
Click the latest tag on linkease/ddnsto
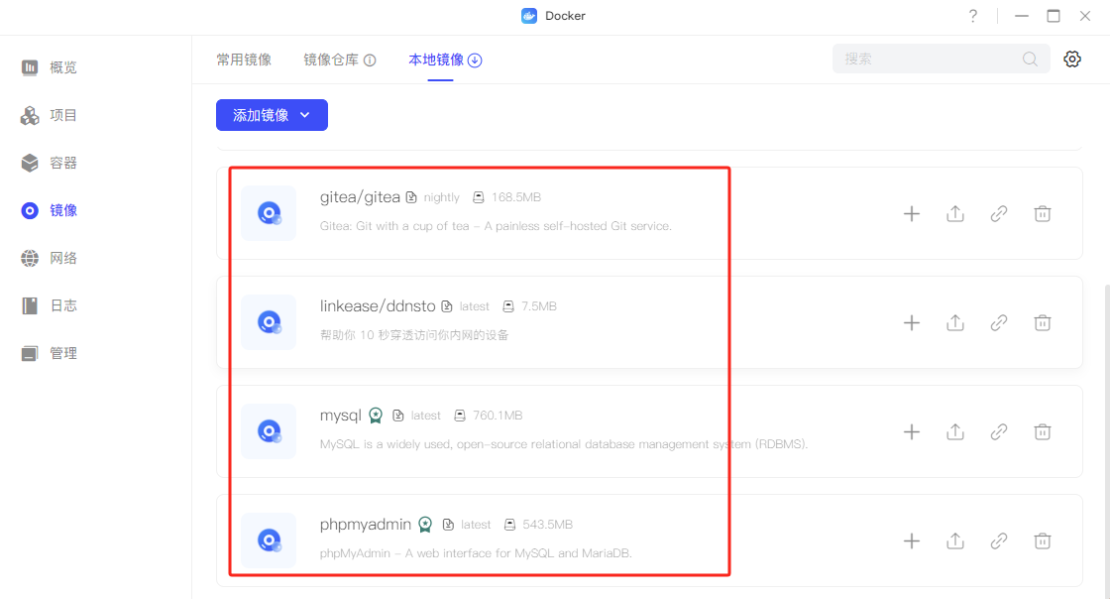tap(475, 306)
